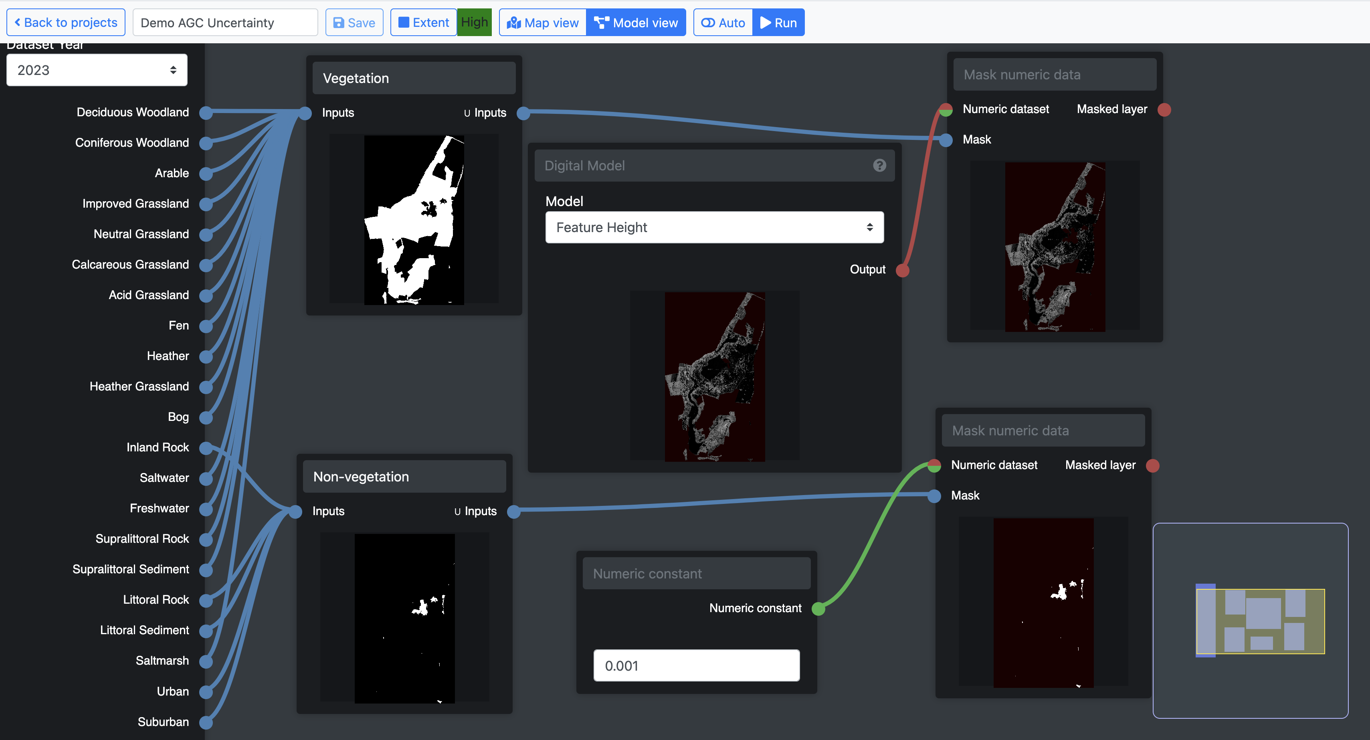
Task: Click the Run button
Action: coord(778,23)
